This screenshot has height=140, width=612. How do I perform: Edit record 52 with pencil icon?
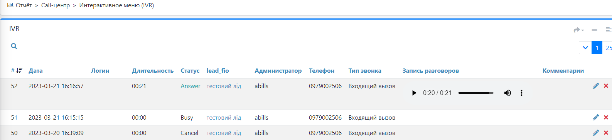[x=596, y=86]
